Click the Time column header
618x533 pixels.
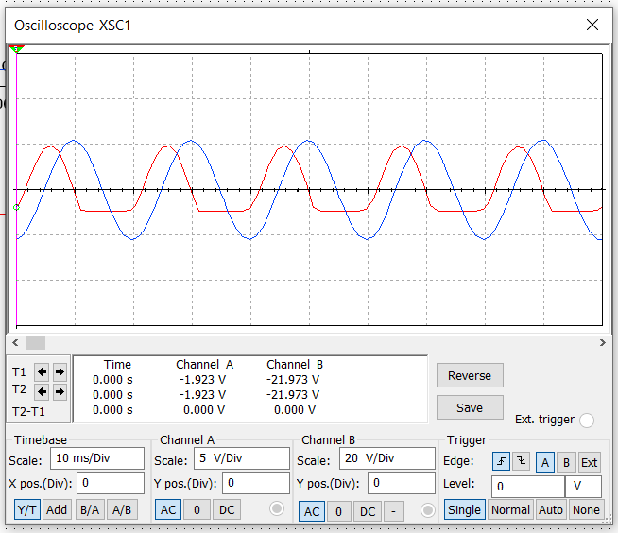tap(117, 364)
